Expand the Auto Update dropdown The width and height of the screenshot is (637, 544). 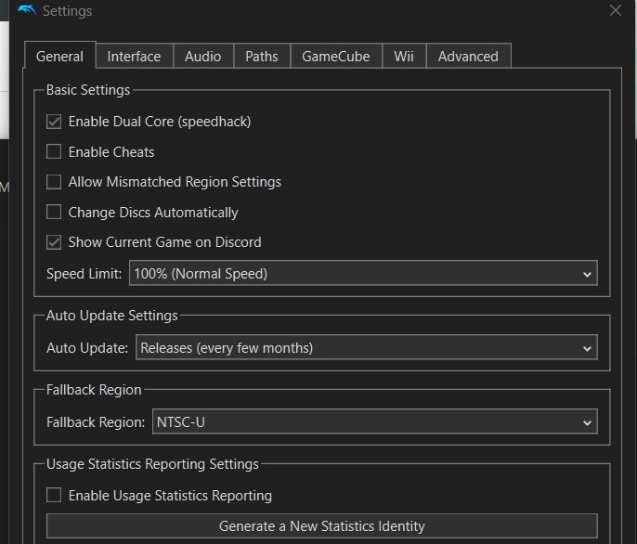coord(367,348)
